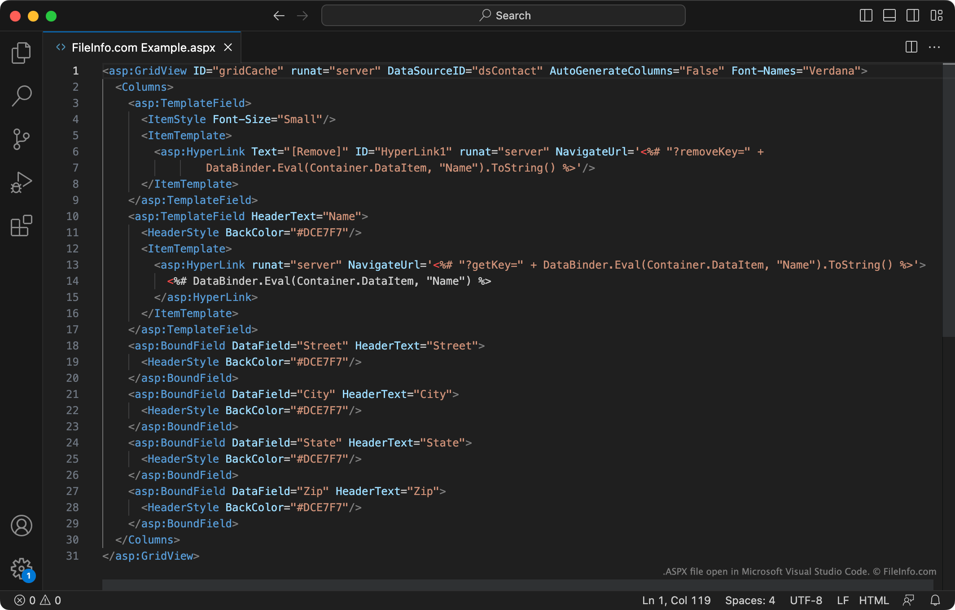Click the vertical scrollbar thumb in the editor
The image size is (955, 610).
(948, 200)
